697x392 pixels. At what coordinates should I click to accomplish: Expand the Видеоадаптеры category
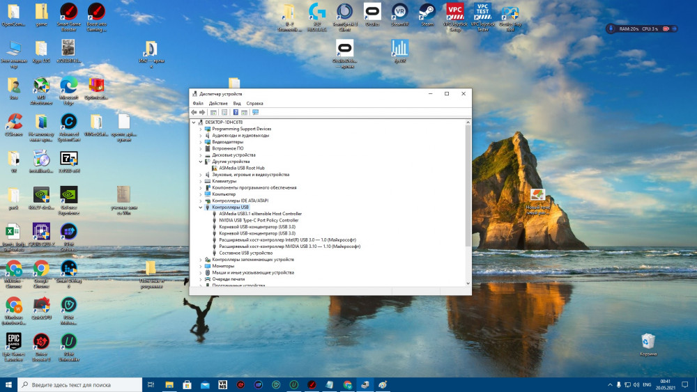201,142
